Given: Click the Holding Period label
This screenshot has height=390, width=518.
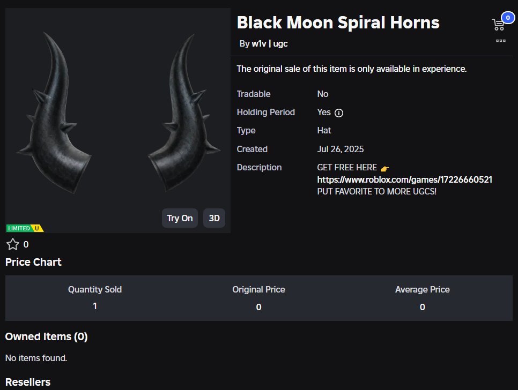Looking at the screenshot, I should click(265, 112).
